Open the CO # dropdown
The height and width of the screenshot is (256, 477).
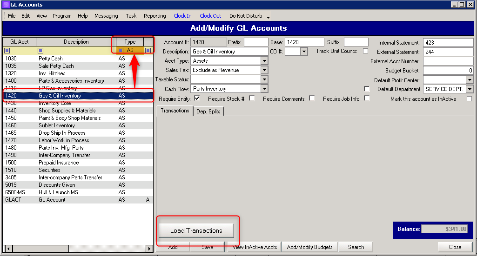(x=303, y=51)
